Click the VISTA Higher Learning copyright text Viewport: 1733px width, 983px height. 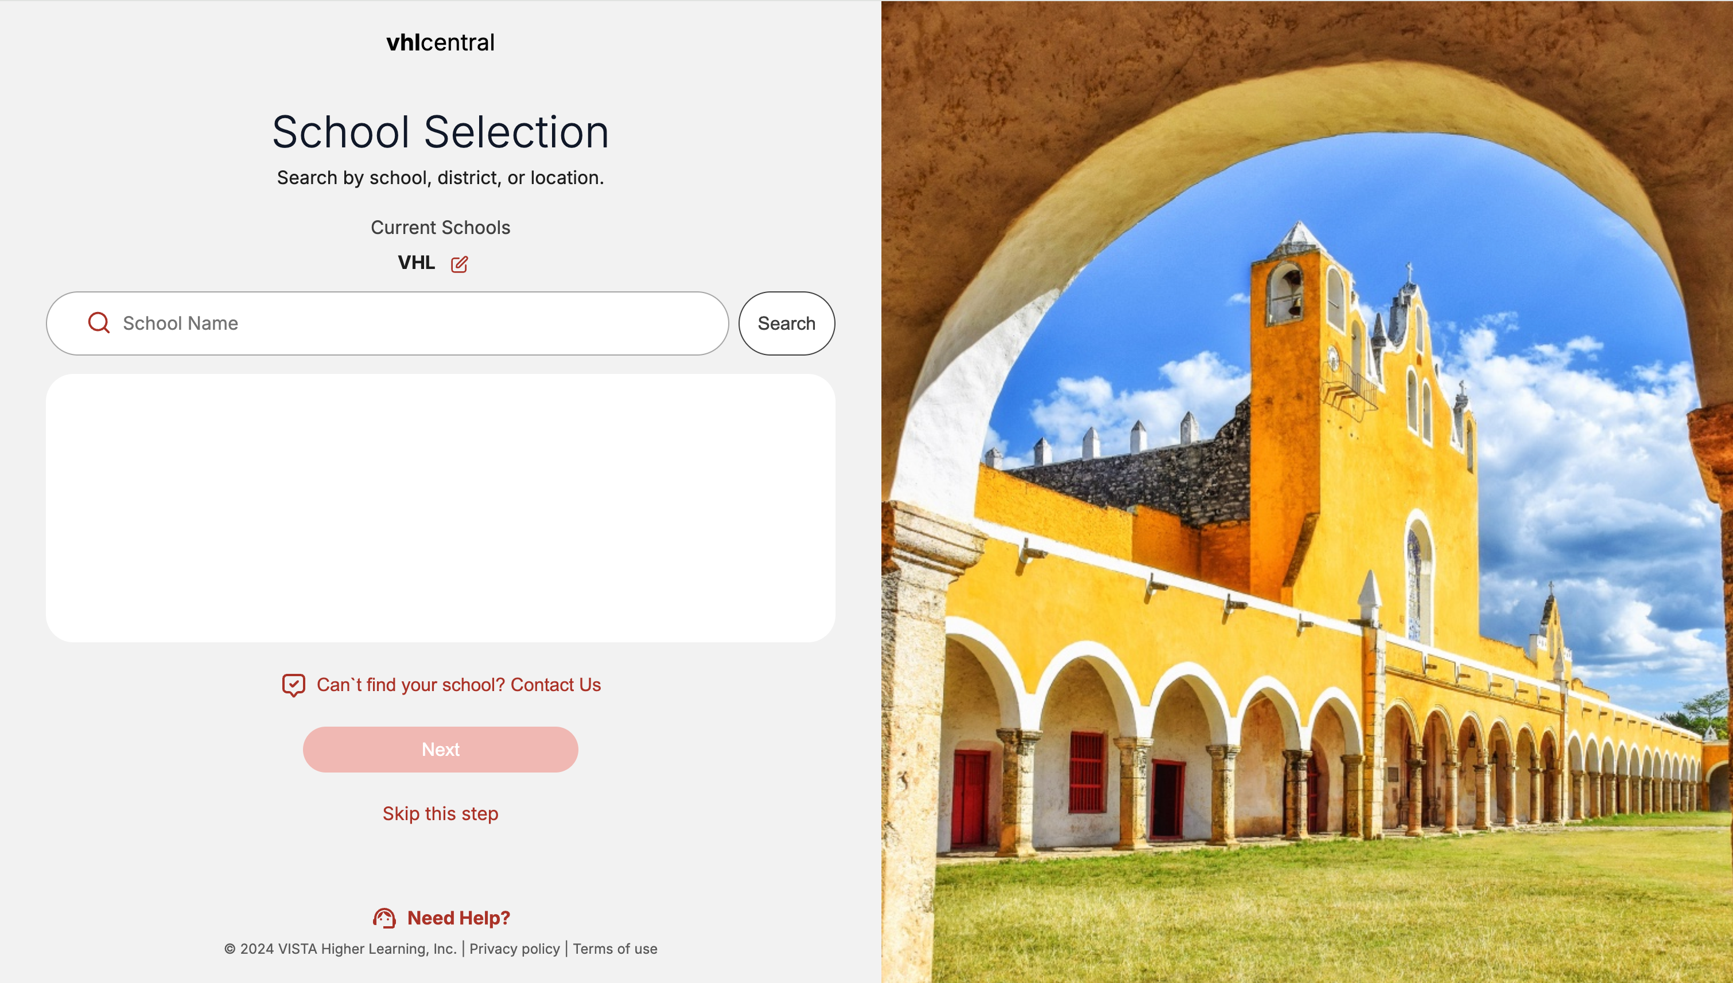click(x=340, y=949)
